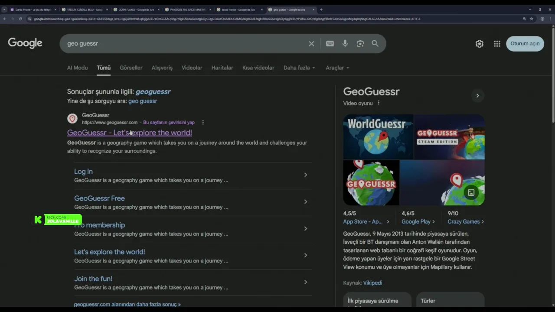The image size is (555, 312).
Task: Expand the Daha fazla dropdown
Action: point(299,68)
